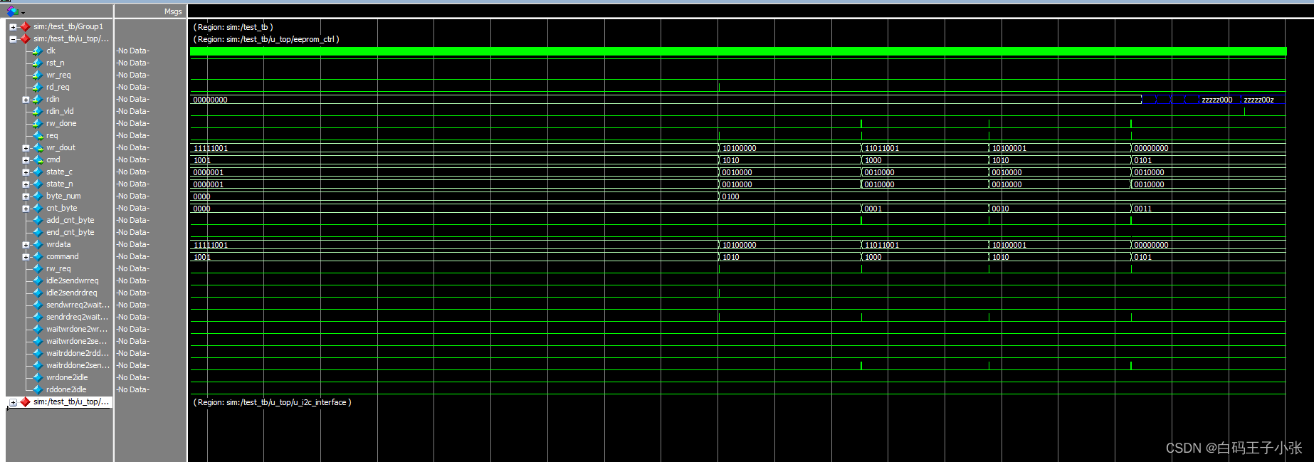Click the signal icon beside waitrddone2rdd

click(38, 353)
